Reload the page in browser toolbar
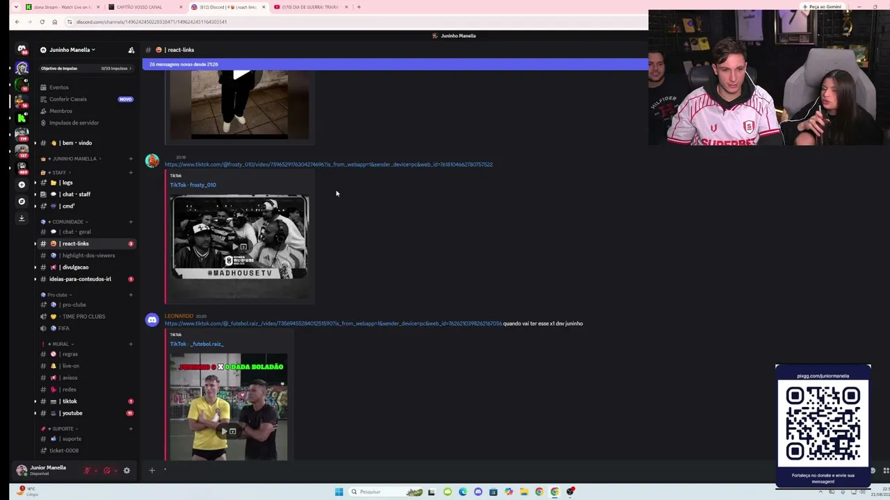Image resolution: width=890 pixels, height=500 pixels. [x=42, y=22]
